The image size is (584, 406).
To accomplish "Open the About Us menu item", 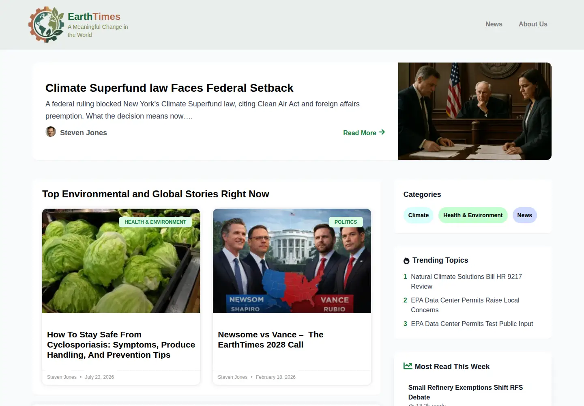I will pos(533,24).
